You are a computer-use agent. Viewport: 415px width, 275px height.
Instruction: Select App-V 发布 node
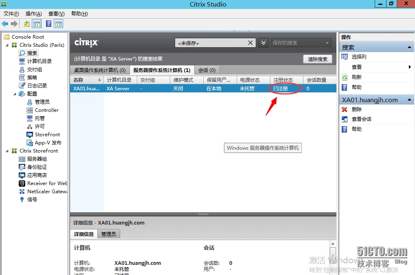[44, 143]
